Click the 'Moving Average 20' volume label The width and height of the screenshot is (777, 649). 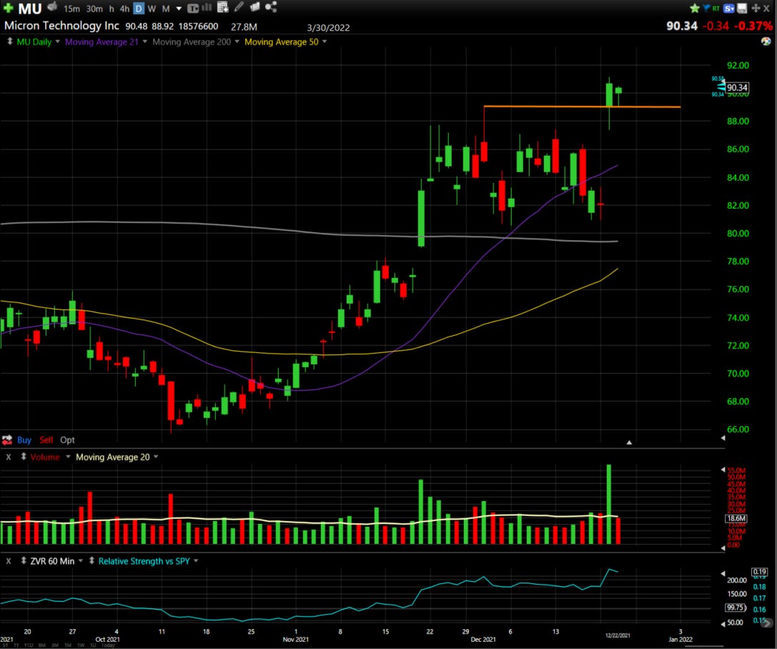tap(112, 457)
